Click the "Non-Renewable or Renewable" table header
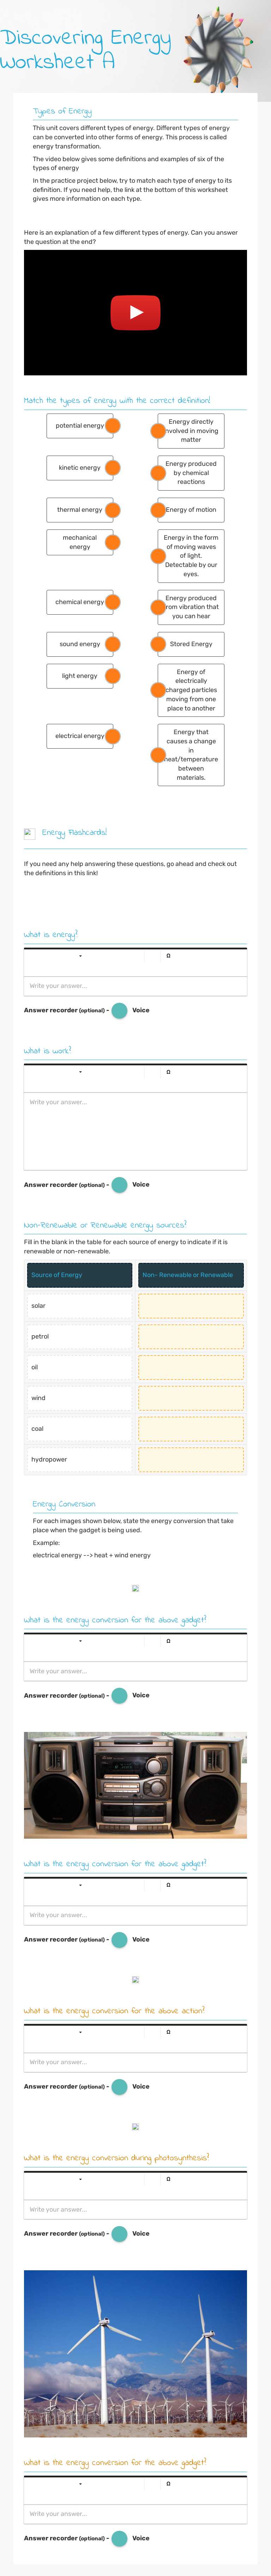 point(192,1275)
